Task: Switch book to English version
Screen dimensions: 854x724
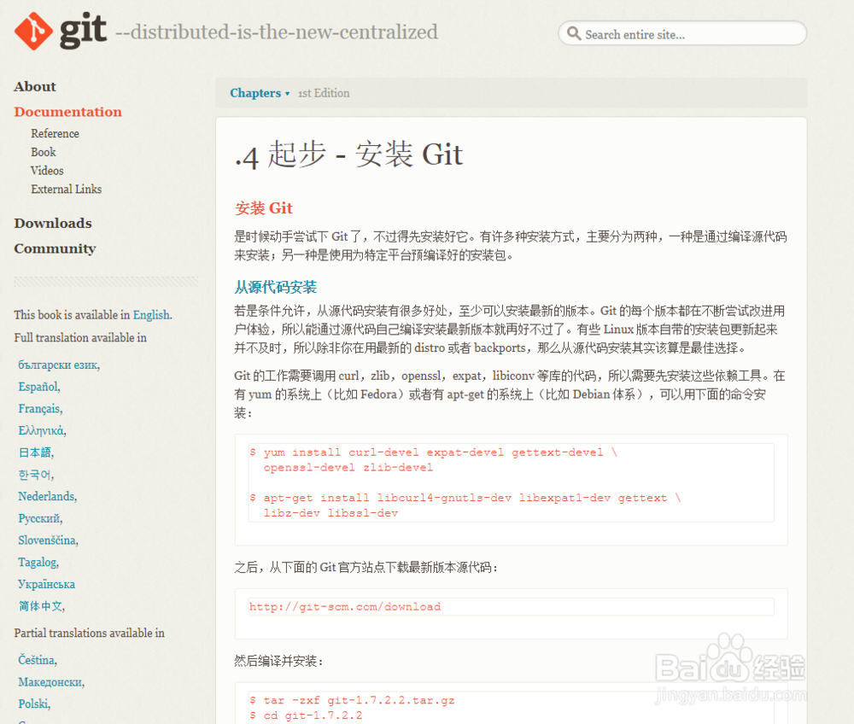Action: (x=152, y=315)
